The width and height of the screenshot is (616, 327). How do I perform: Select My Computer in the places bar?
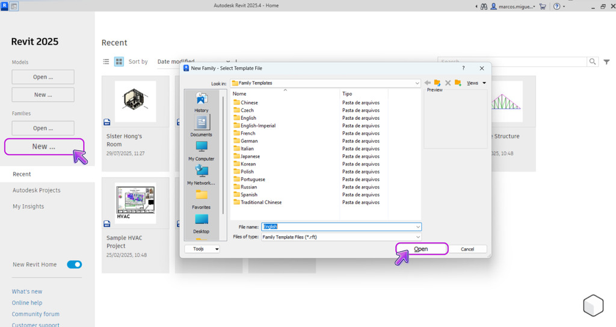(x=201, y=151)
